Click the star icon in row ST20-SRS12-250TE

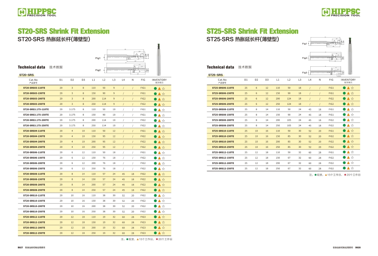[x=163, y=233]
